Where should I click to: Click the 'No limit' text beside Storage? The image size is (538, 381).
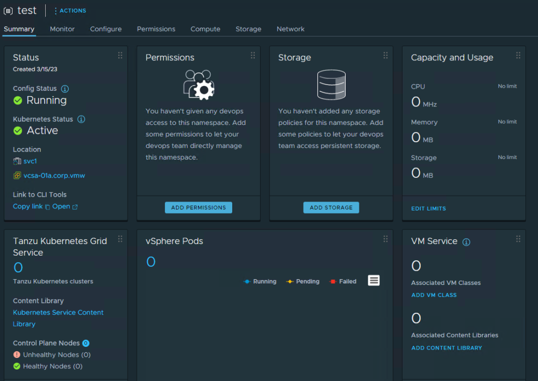point(508,157)
